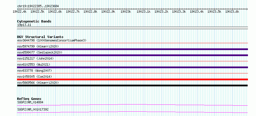Click ruler tick label 19023.3k
The image size is (256, 116).
point(179,12)
